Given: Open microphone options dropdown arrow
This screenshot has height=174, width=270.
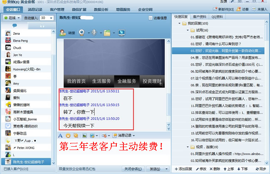Looking at the screenshot, I should pyautogui.click(x=101, y=33).
